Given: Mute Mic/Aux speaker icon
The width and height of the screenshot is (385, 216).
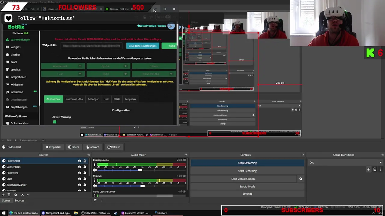Looking at the screenshot, I should (x=95, y=186).
